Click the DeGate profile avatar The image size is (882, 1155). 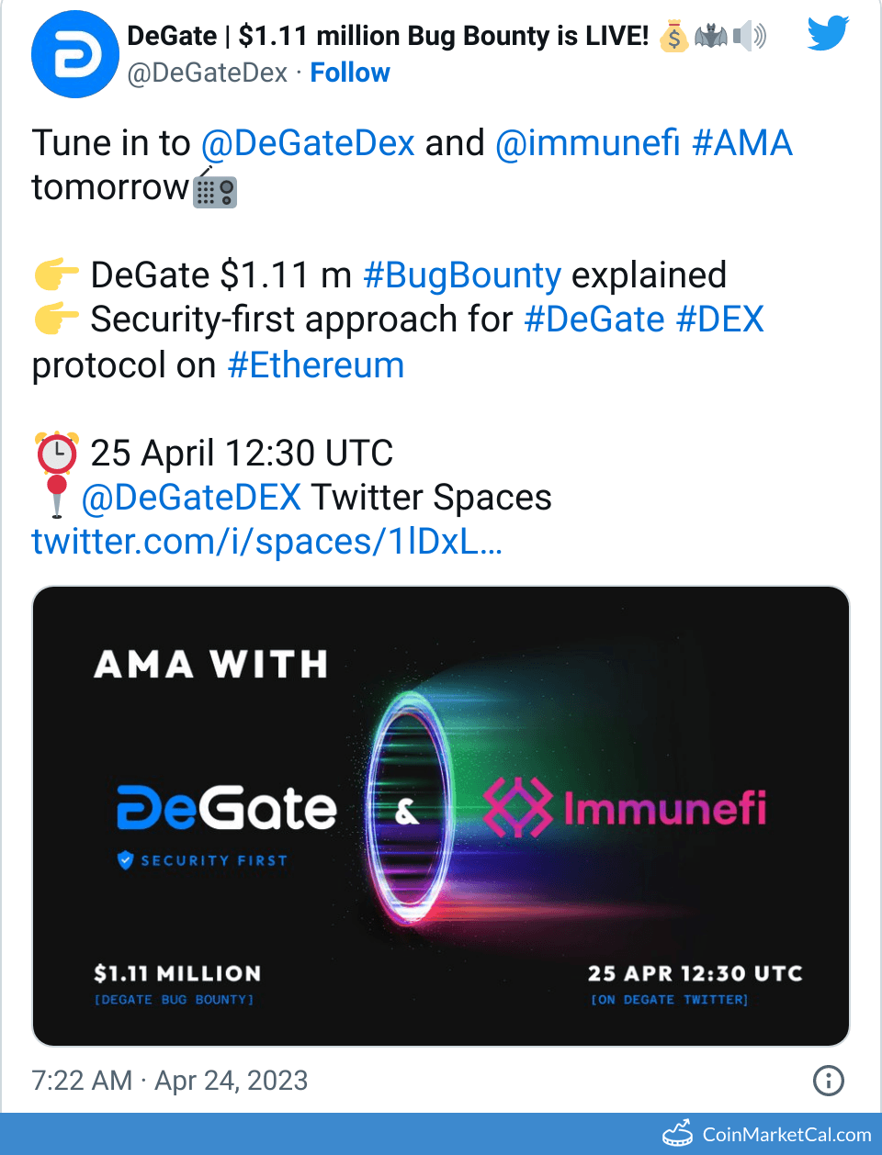point(75,54)
